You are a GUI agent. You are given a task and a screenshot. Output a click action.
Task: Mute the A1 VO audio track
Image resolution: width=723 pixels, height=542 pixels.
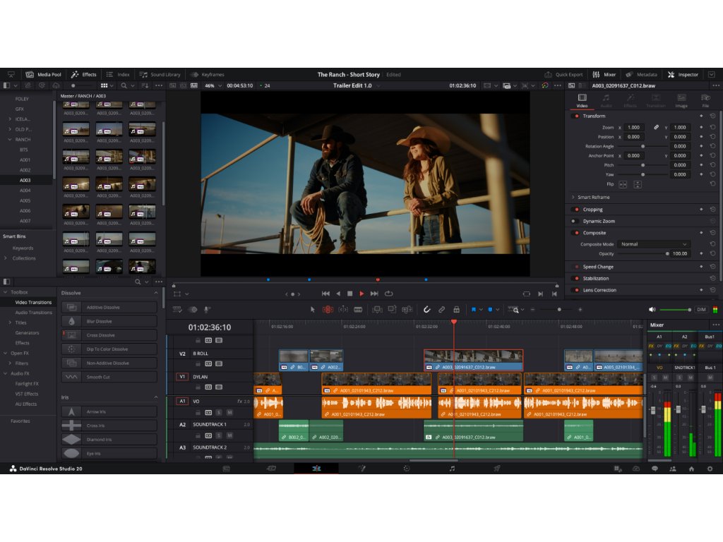pyautogui.click(x=229, y=412)
